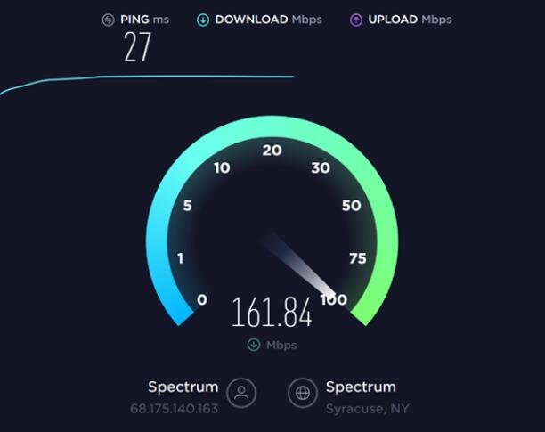Click the Syracuse, NY server location
This screenshot has height=432, width=545.
[368, 409]
